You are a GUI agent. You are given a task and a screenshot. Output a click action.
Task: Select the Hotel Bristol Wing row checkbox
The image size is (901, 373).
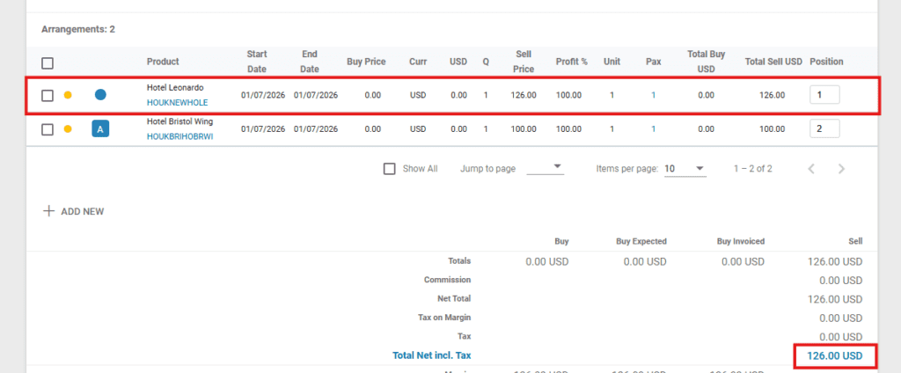48,129
